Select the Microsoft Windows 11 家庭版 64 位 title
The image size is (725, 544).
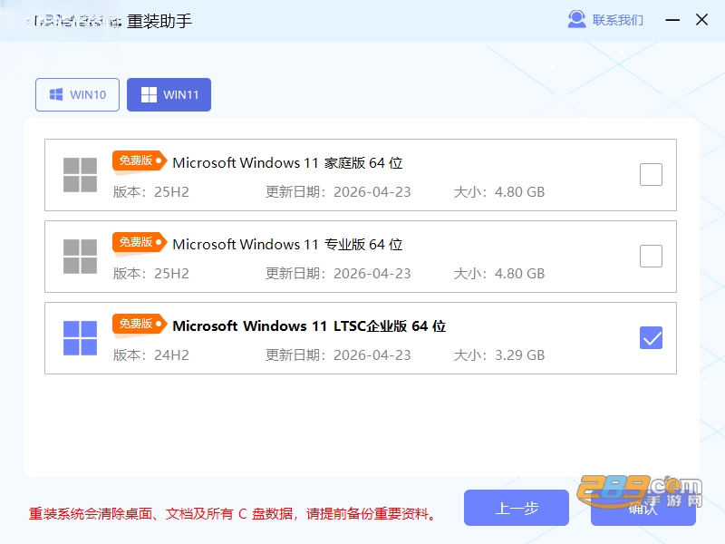coord(287,163)
